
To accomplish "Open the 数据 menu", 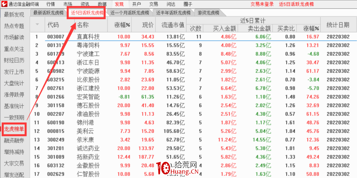I will (102, 4).
